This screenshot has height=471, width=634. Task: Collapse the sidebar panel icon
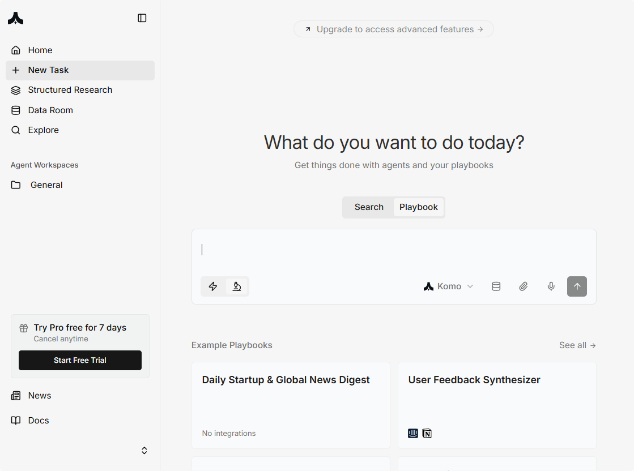tap(142, 18)
